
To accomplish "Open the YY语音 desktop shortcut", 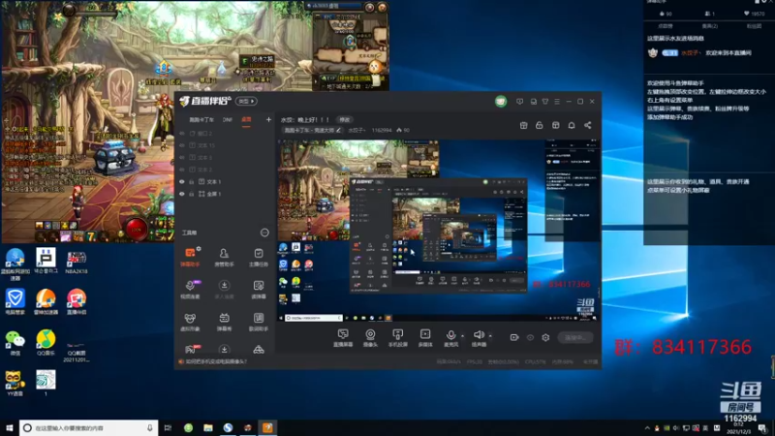I will click(x=15, y=384).
